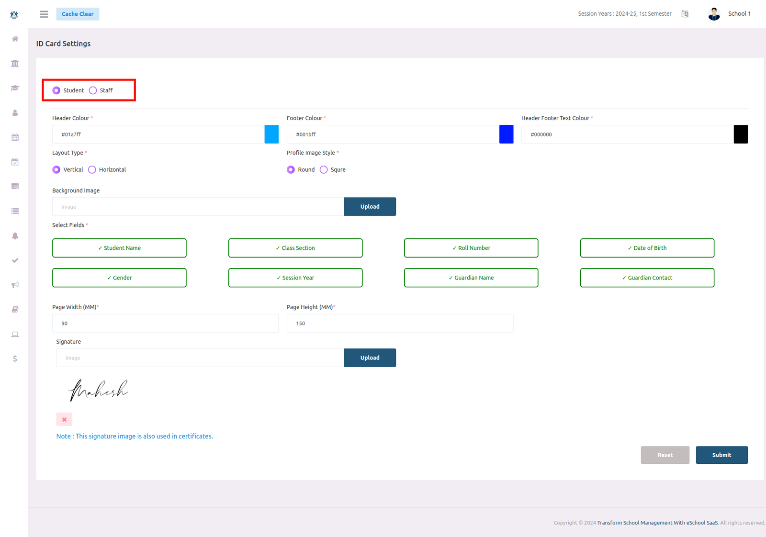Open the calendar grid sidebar menu
Screen dimensions: 766x537
[x=15, y=137]
